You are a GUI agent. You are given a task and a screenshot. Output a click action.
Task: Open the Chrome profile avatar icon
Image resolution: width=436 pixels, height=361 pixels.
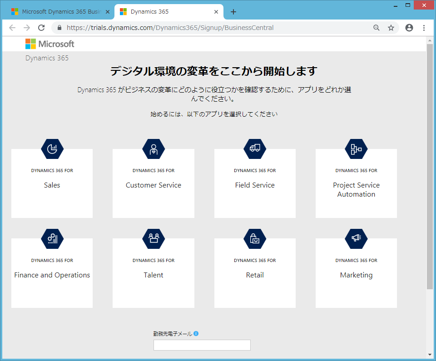coord(409,28)
